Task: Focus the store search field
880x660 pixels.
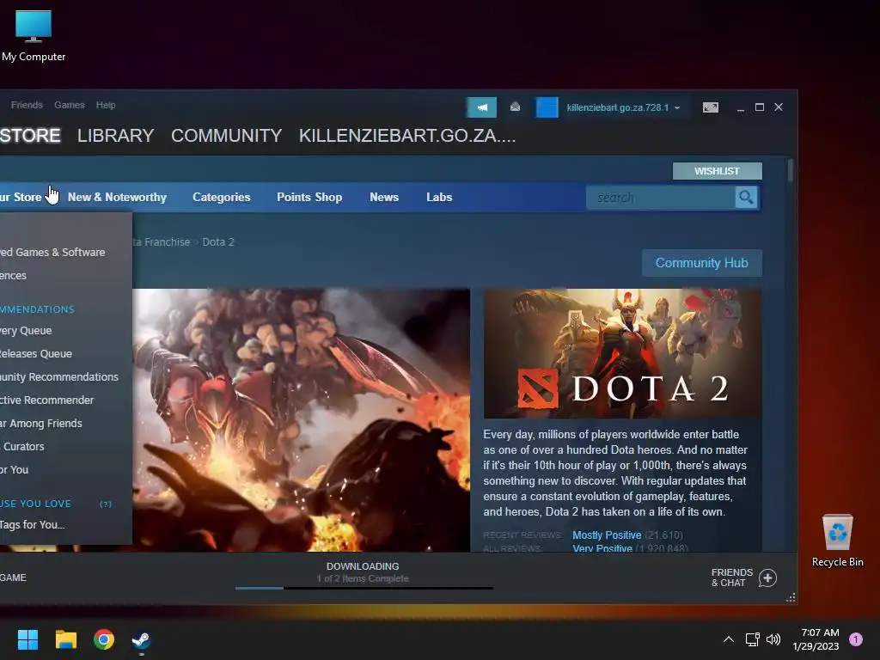Action: 661,198
